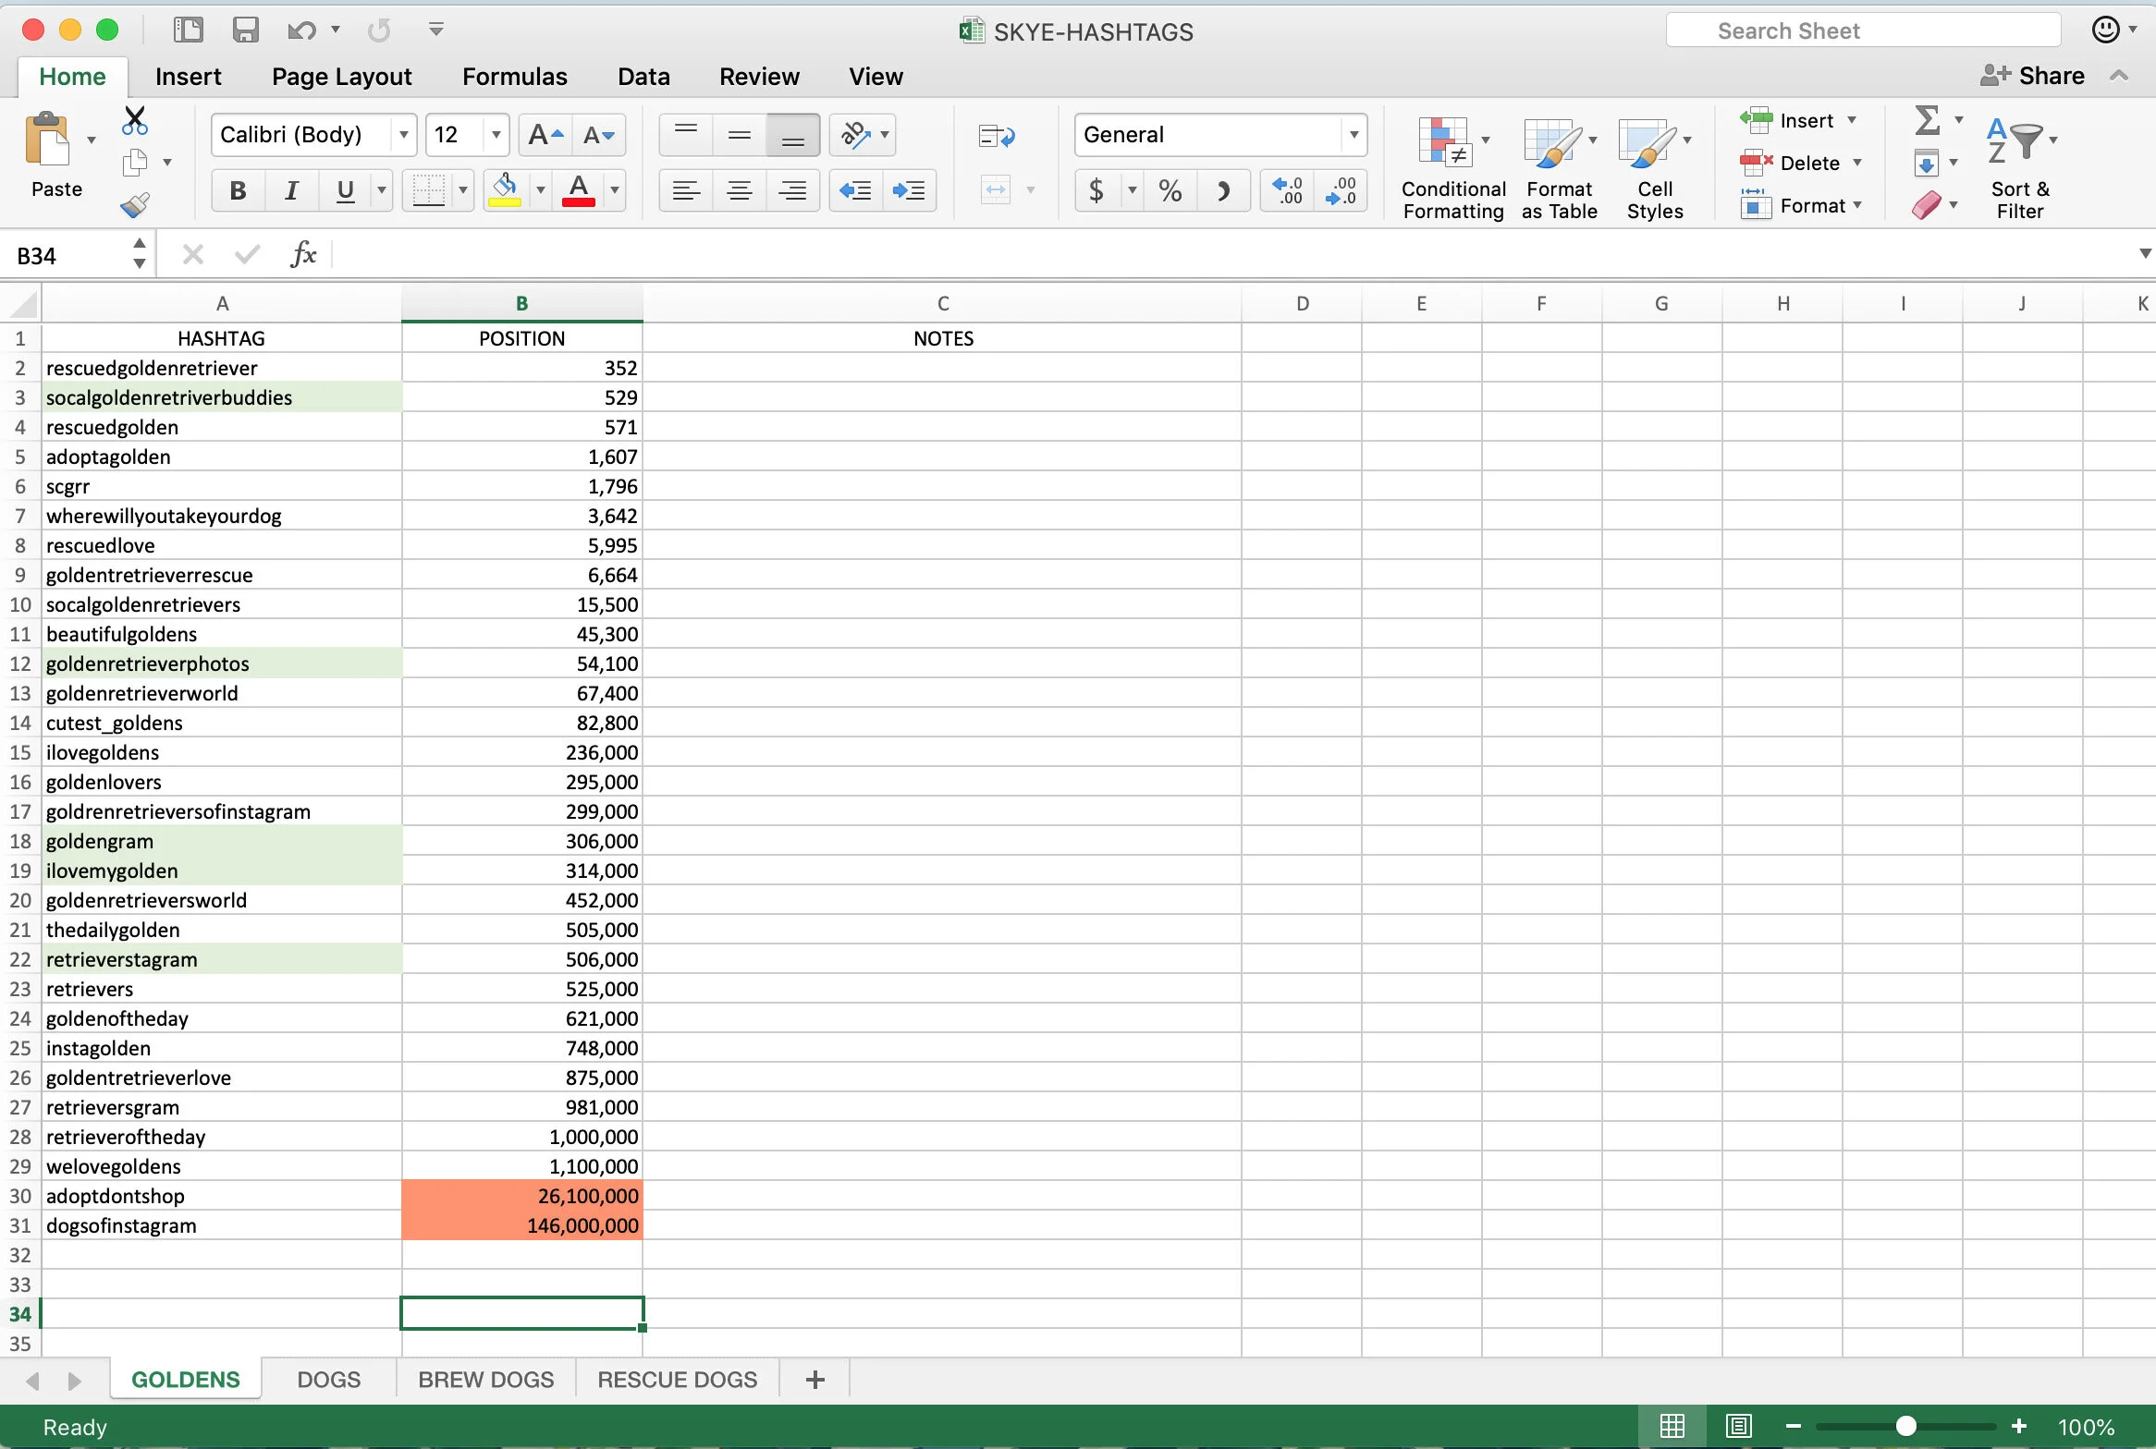Screen dimensions: 2156x1449
Task: Switch to the RESCUE DOGS sheet tab
Action: click(677, 1380)
